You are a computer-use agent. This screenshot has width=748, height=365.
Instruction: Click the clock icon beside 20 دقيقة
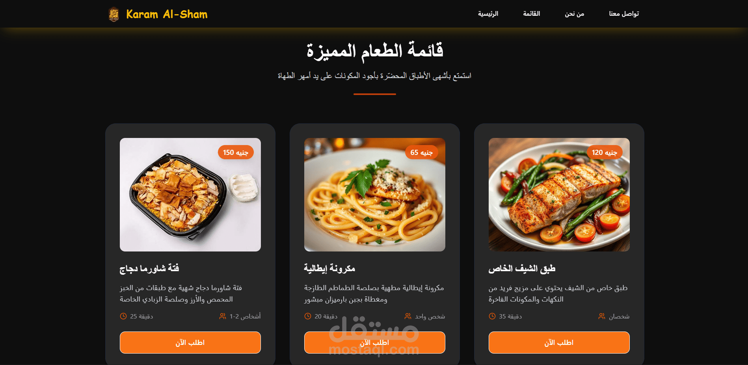(x=308, y=316)
